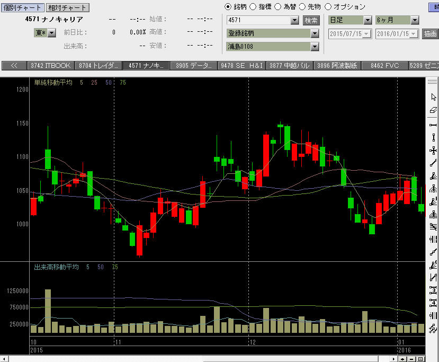The height and width of the screenshot is (362, 439).
Task: Select the crossed parallel lines tool
Action: coord(433,227)
